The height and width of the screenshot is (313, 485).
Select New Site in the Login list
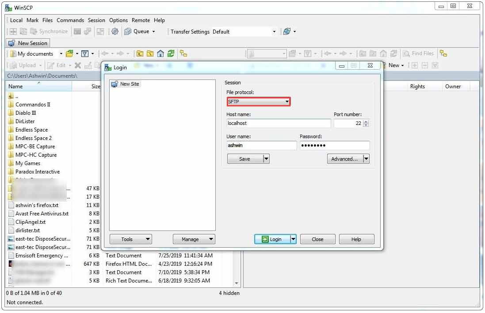pos(126,84)
